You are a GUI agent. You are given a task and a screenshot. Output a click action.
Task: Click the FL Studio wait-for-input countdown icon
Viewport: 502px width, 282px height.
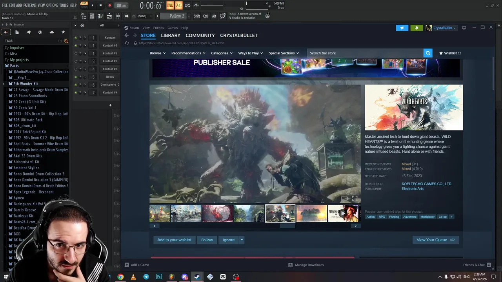coord(178,5)
